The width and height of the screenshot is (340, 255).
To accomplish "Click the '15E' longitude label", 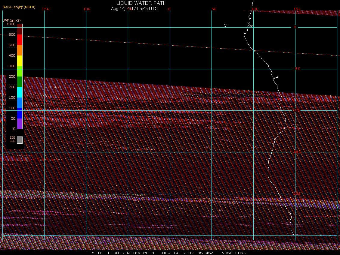I will pos(297,9).
